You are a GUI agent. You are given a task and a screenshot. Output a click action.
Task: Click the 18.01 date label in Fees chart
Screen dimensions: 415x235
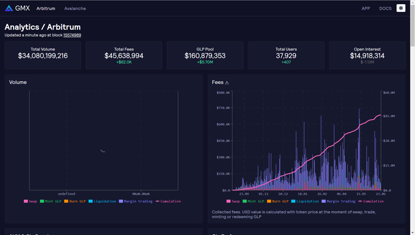click(303, 194)
